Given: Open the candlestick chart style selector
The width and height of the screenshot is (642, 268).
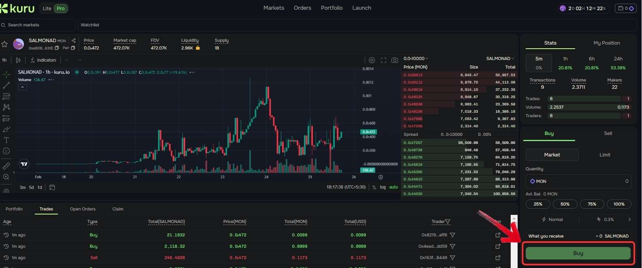Looking at the screenshot, I should pos(18,60).
